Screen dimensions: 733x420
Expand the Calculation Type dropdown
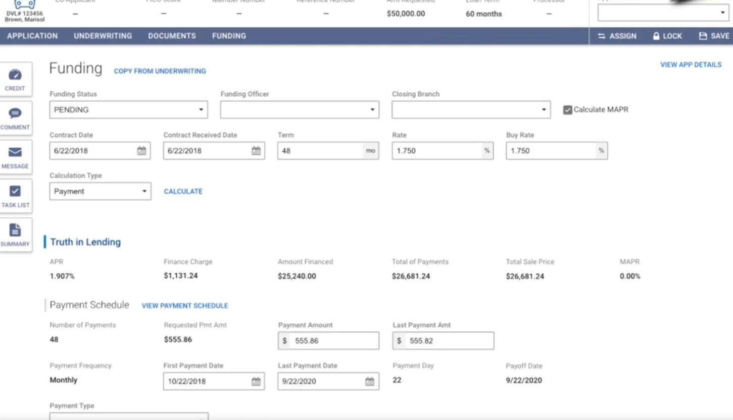100,192
